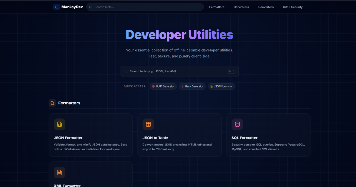Open the UUID Generator quick access chip
Screen dimensions: 356x187
coord(163,86)
